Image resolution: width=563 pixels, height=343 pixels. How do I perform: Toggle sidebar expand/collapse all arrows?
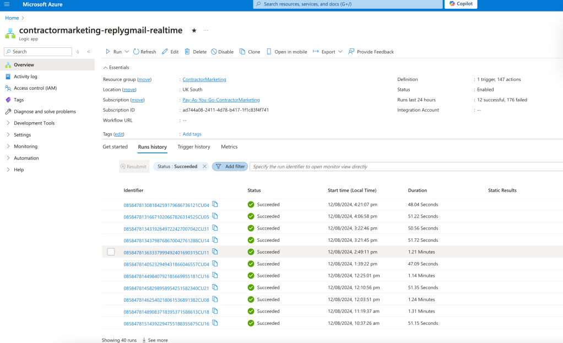78,52
